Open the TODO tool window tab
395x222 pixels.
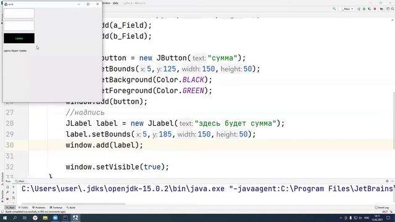(x=23, y=208)
